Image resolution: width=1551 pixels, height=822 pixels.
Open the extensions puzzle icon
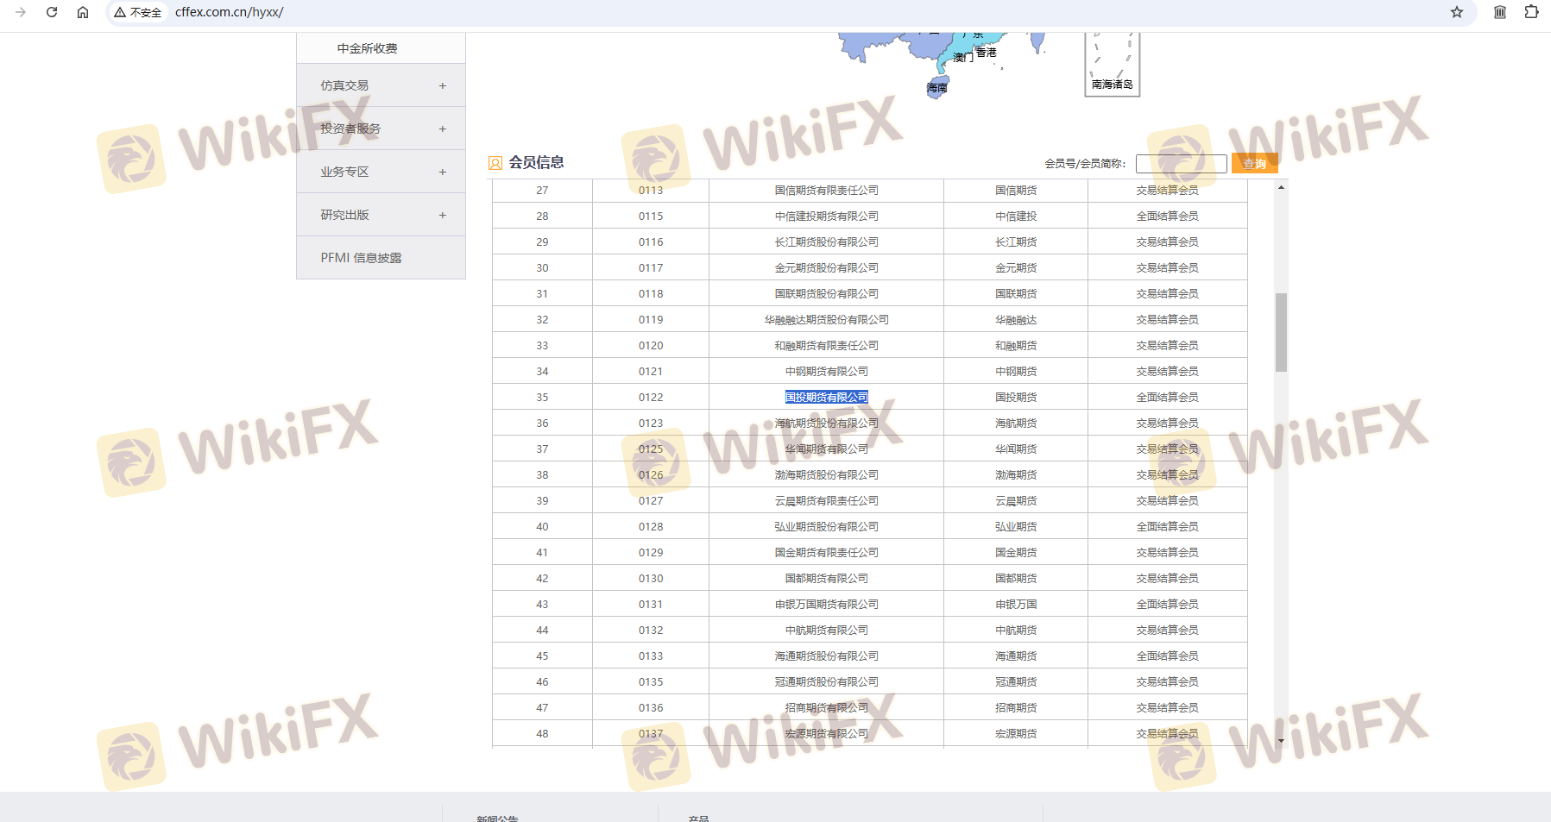coord(1531,12)
